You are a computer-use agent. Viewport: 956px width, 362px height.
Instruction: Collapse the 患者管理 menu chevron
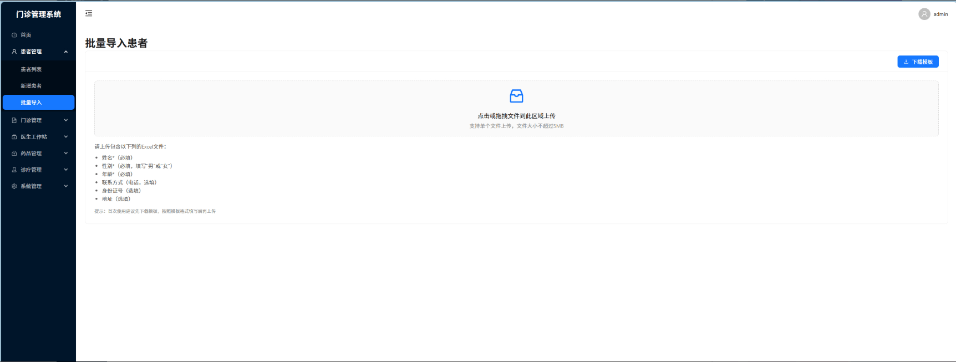66,52
